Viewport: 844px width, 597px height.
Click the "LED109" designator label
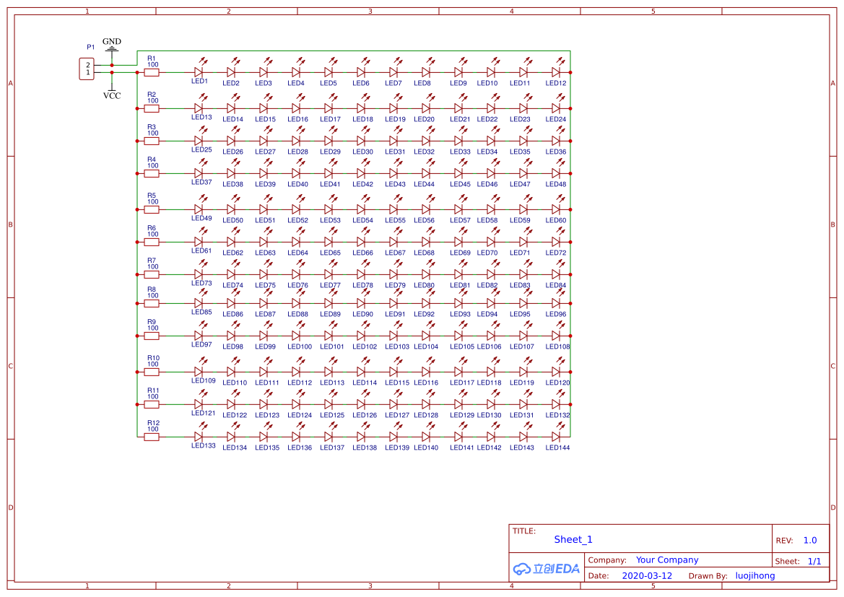click(x=204, y=380)
